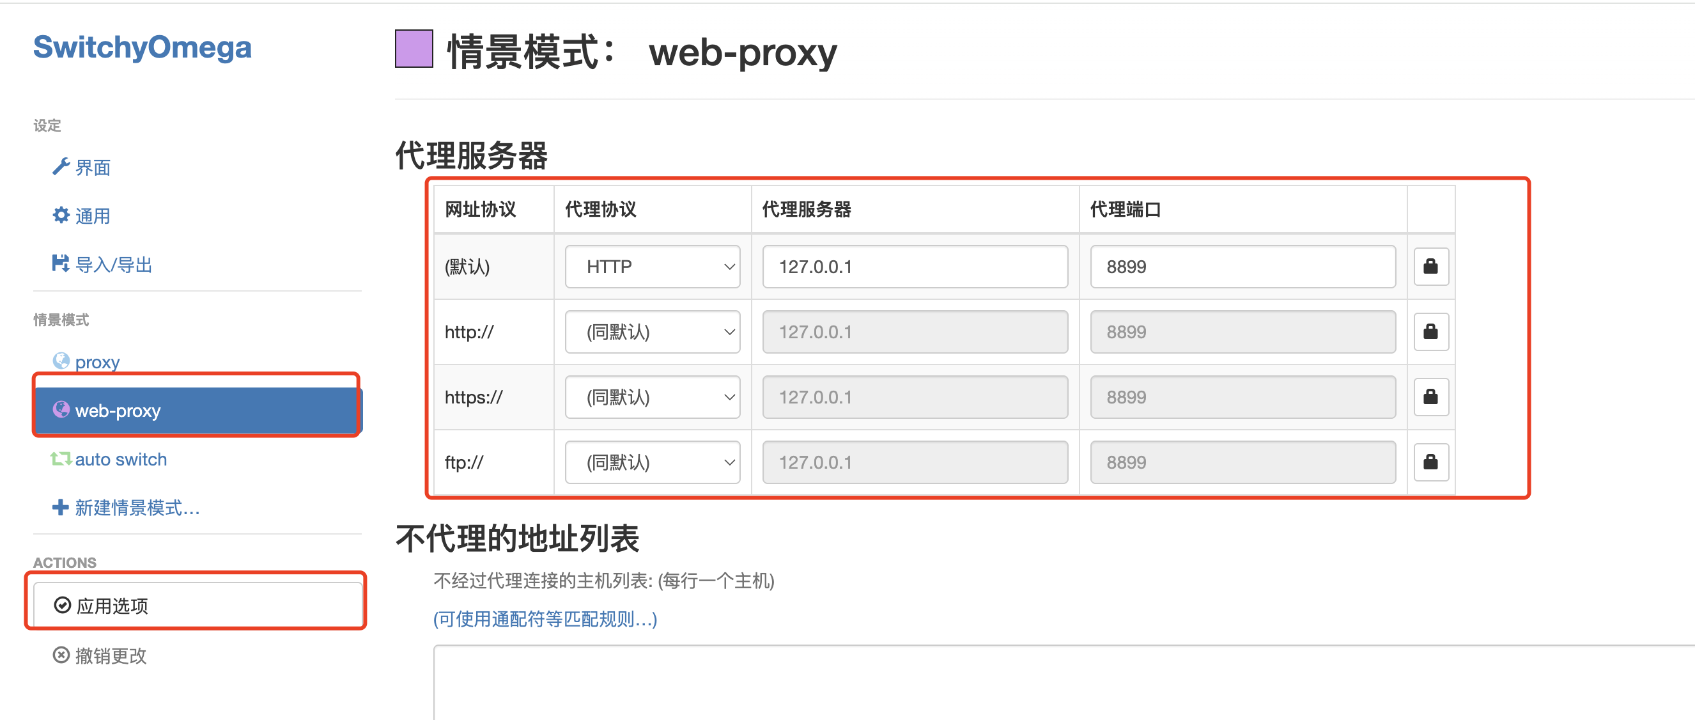Screen dimensions: 1695x720
Task: Click the 代理协议 column header
Action: coord(601,209)
